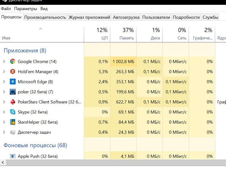Click the Диспетчер задач process icon
The width and height of the screenshot is (226, 171).
pyautogui.click(x=13, y=132)
